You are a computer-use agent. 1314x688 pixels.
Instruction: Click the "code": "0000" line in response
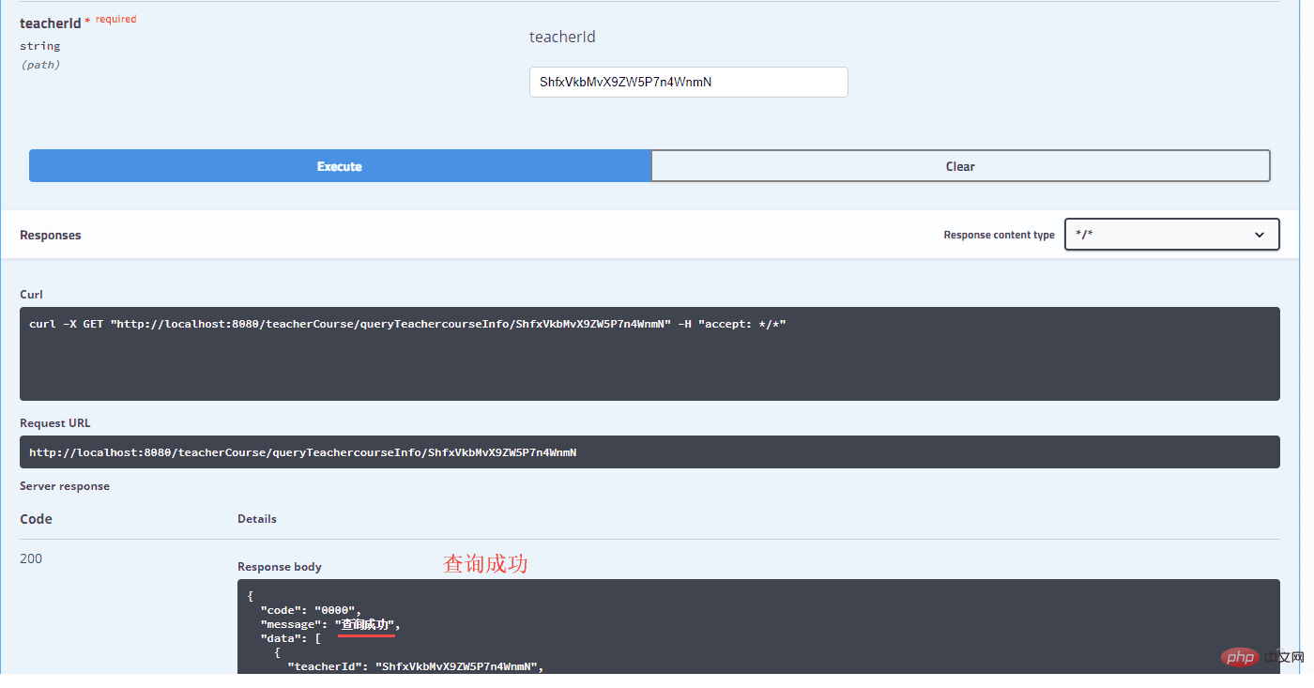click(311, 610)
